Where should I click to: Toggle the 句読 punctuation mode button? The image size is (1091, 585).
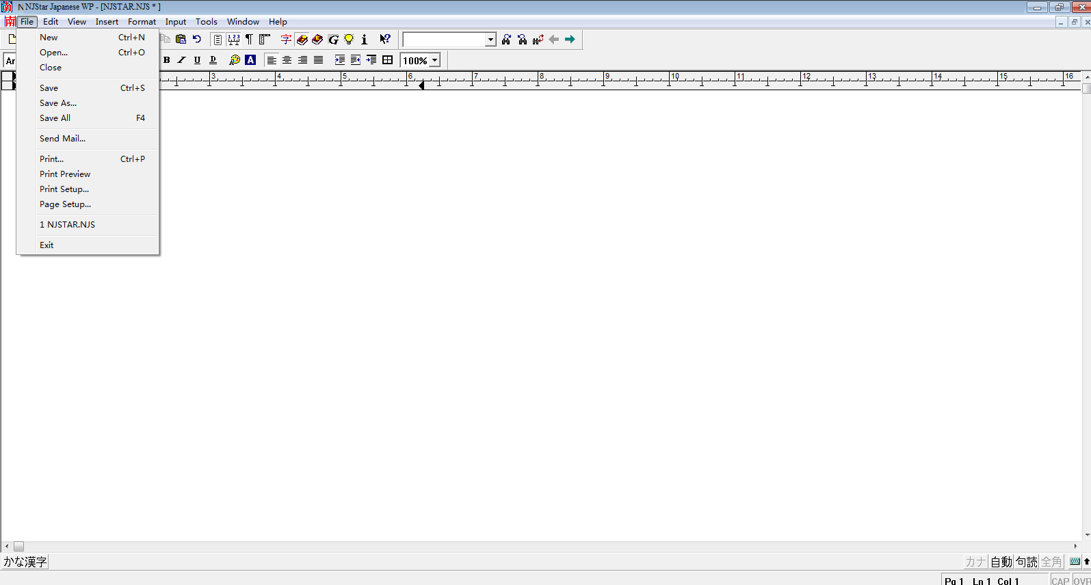[1026, 562]
